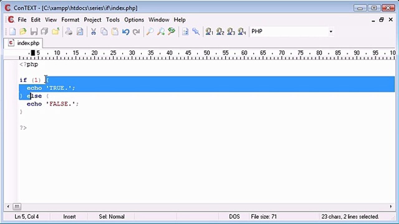Image resolution: width=399 pixels, height=224 pixels.
Task: Minimize the document child window
Action: [x=373, y=20]
